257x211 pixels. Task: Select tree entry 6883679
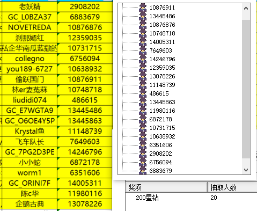(160, 171)
